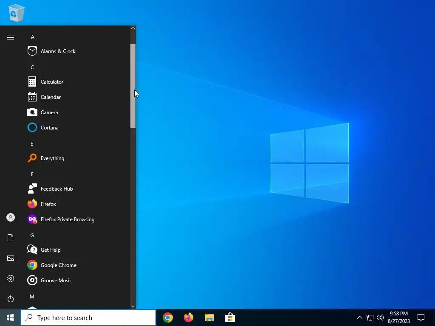Expand Start menu hamburger button

(11, 37)
